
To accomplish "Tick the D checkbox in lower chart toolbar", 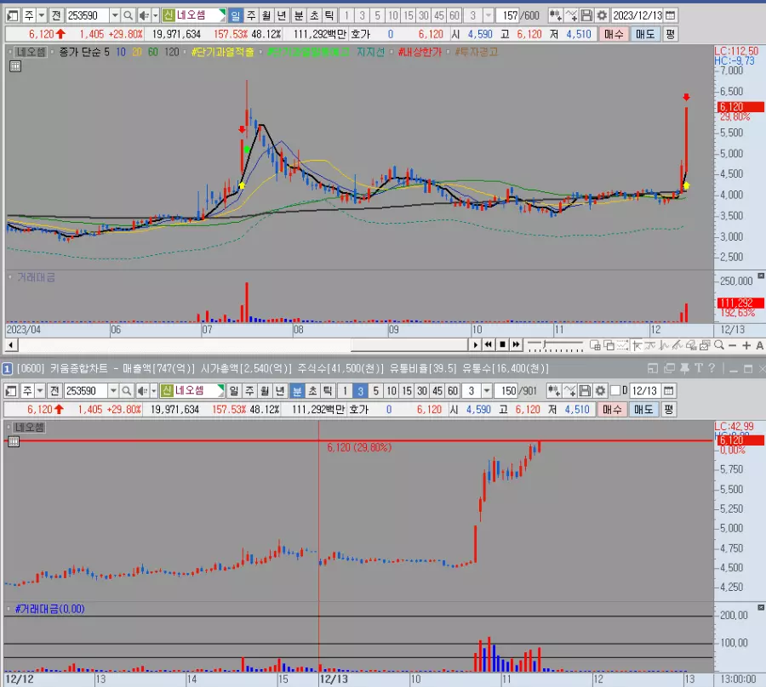I will point(615,390).
